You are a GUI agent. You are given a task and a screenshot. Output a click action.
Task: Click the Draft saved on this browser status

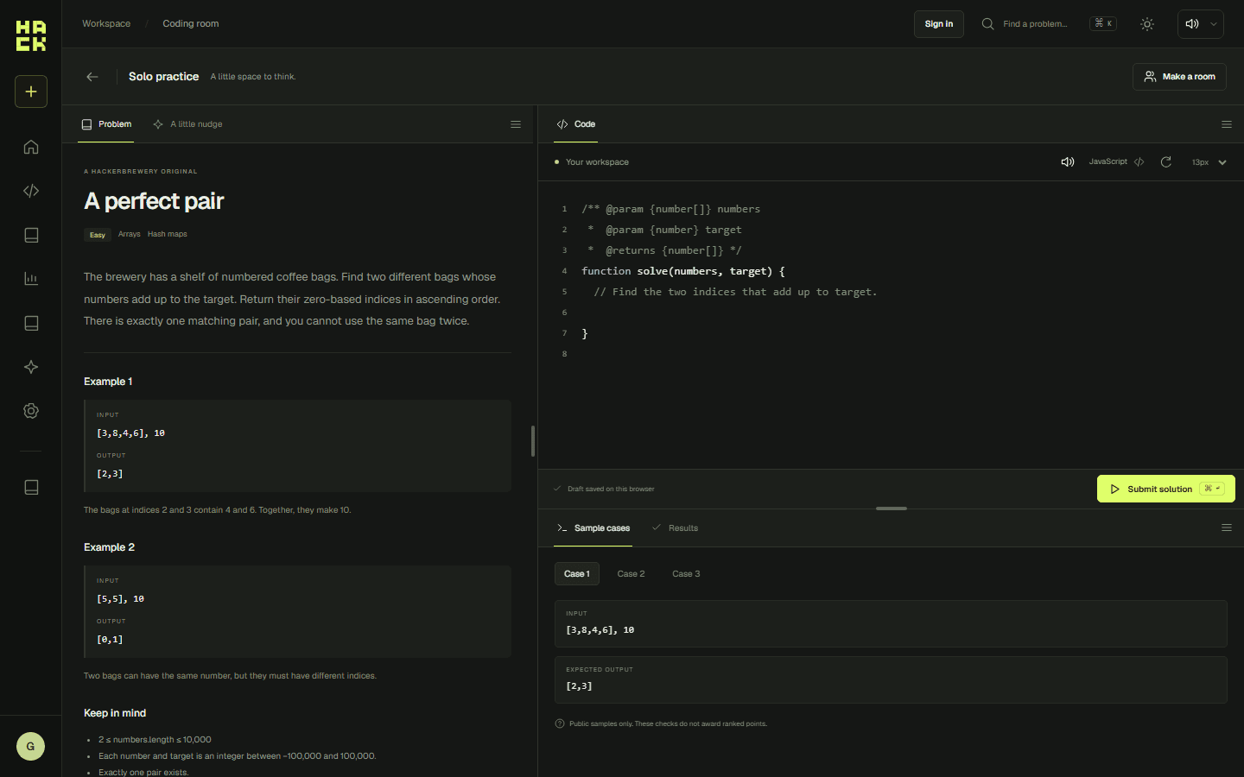click(605, 489)
